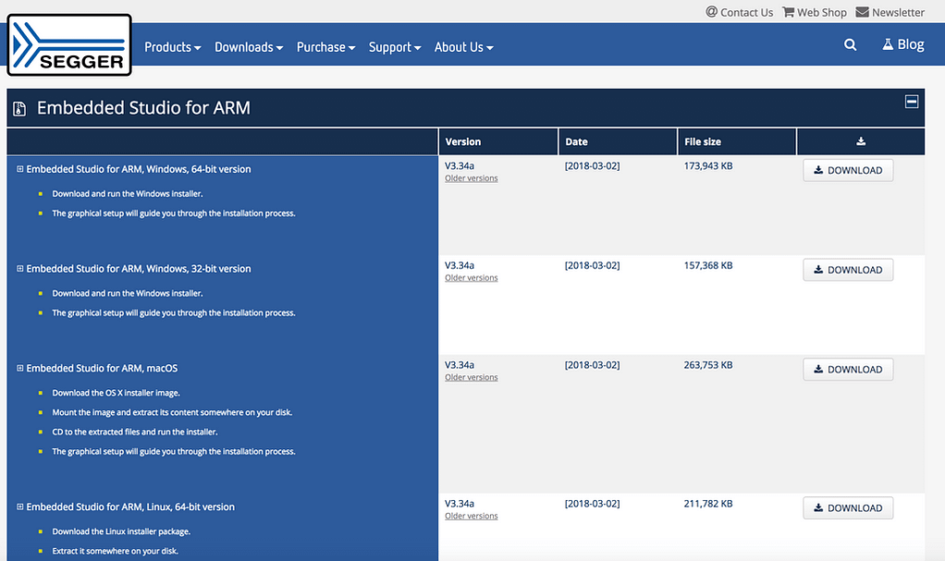Open the Support menu
This screenshot has height=561, width=945.
pyautogui.click(x=395, y=47)
